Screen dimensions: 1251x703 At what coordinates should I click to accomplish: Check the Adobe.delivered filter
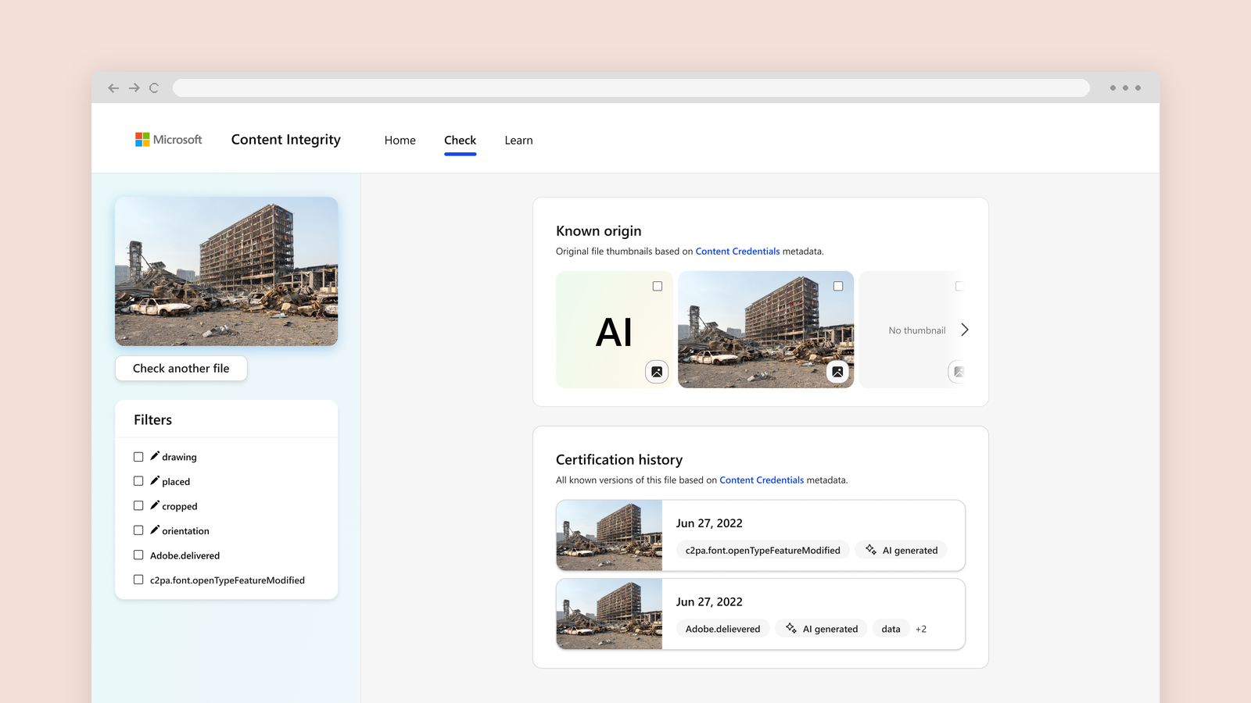click(138, 555)
